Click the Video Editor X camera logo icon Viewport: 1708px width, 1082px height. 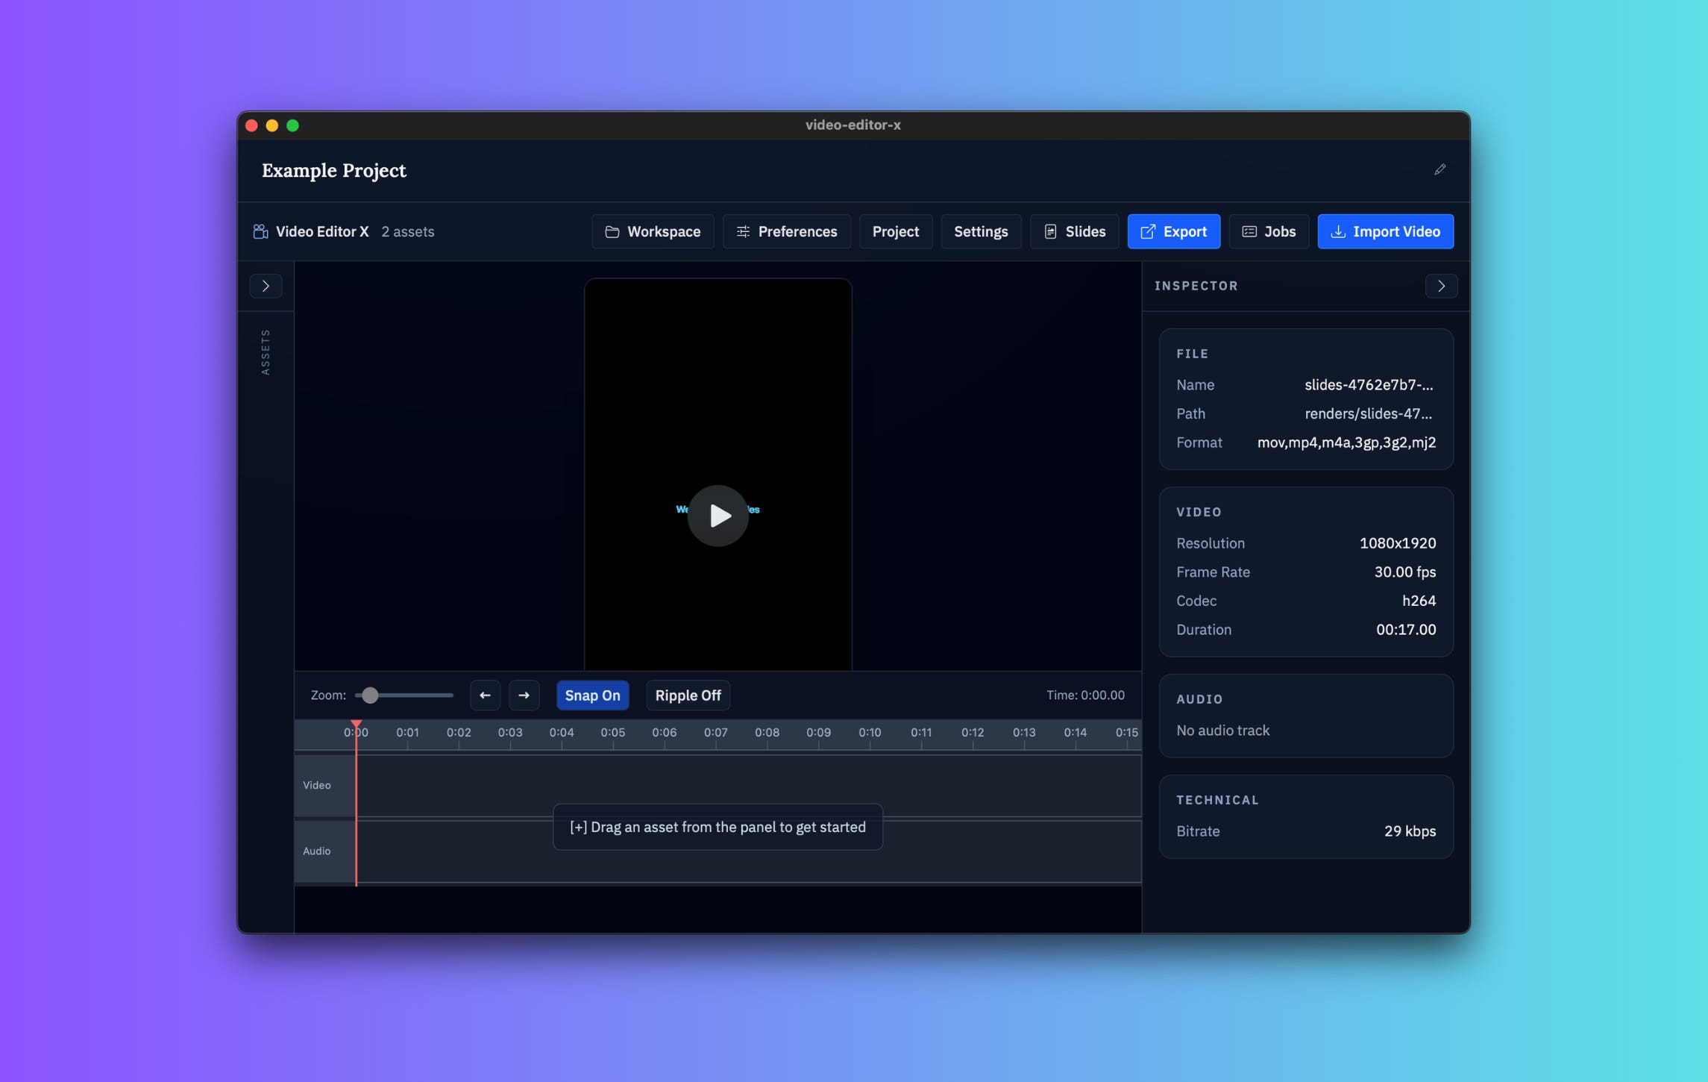260,231
